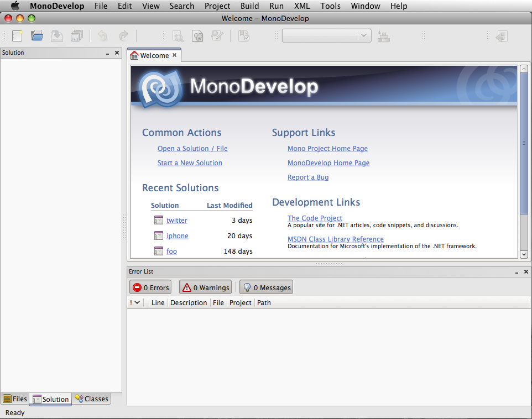Click the house icon on Welcome tab
Image resolution: width=532 pixels, height=419 pixels.
134,55
